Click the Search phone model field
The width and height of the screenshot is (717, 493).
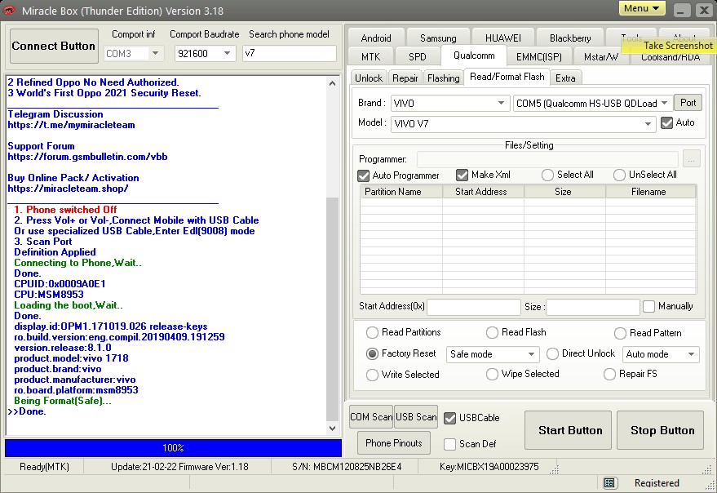click(290, 54)
